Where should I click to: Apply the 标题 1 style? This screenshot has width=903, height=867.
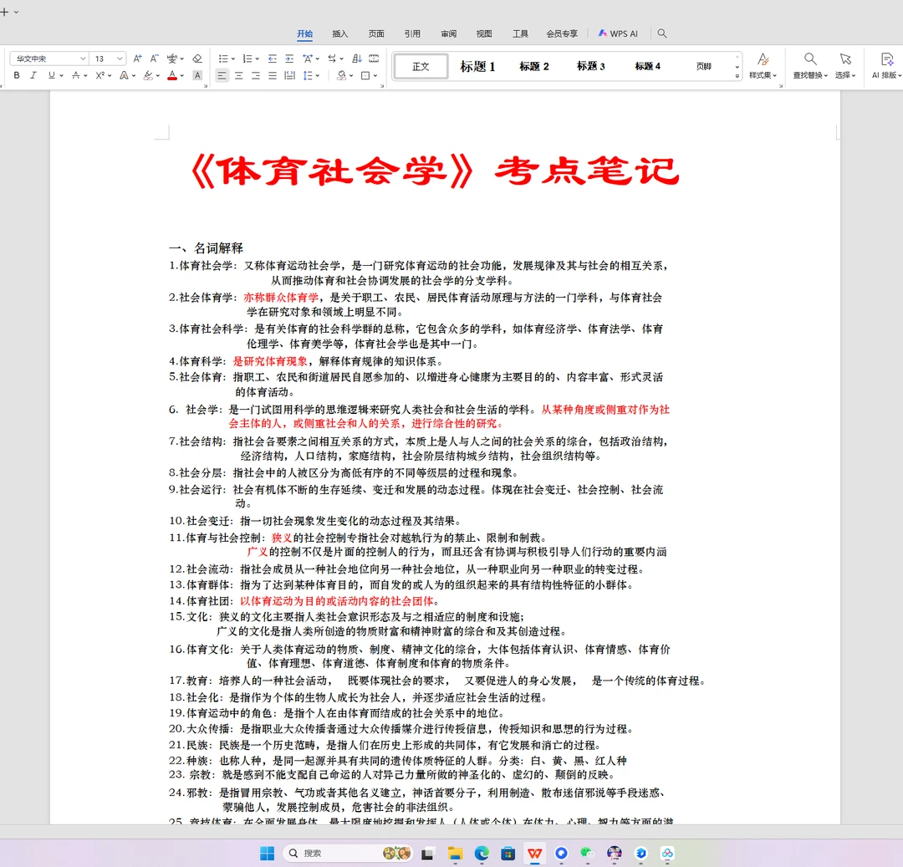point(477,67)
